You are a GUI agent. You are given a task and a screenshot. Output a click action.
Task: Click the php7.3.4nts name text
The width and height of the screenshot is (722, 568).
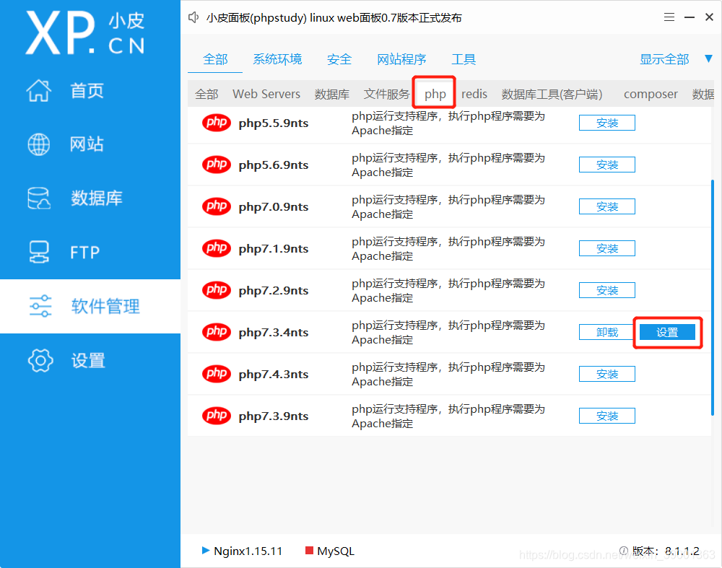(x=274, y=332)
